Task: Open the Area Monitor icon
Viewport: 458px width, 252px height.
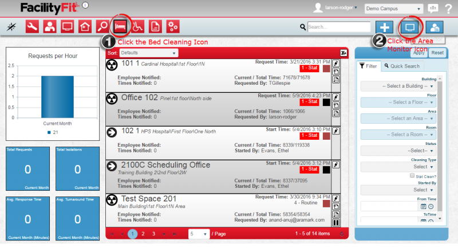Action: [410, 26]
